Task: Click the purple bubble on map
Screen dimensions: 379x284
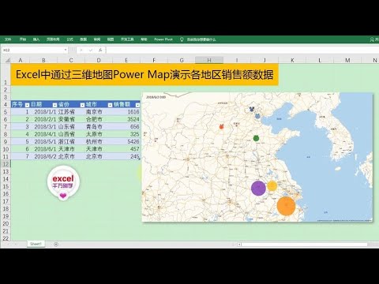Action: coord(258,188)
